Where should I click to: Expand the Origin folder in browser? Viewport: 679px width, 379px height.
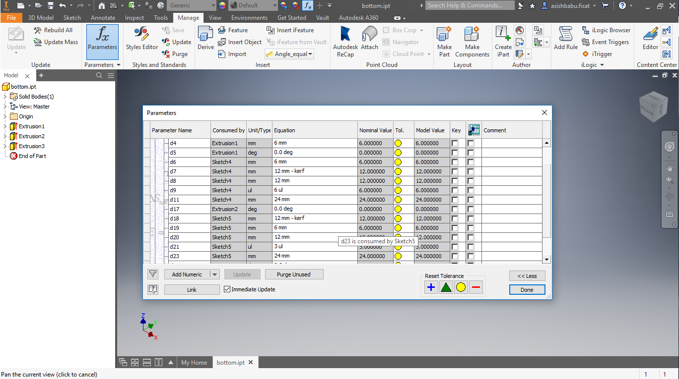5,116
